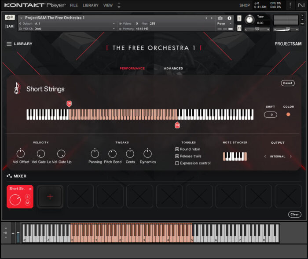Open the instrument info icon

pos(229,18)
